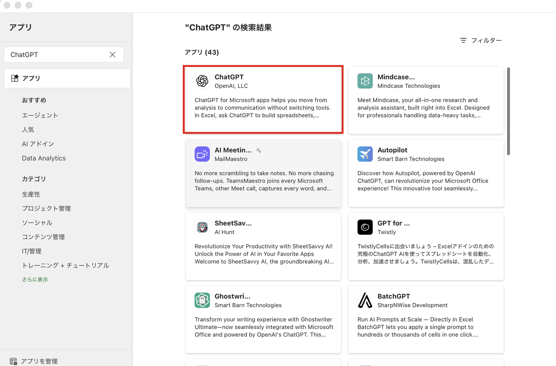Clear the ChatGPT search field
The height and width of the screenshot is (366, 556).
(x=112, y=55)
